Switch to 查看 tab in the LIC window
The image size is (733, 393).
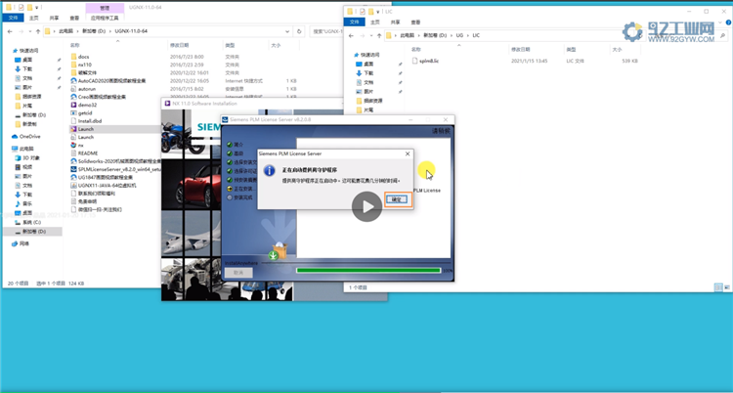pyautogui.click(x=415, y=22)
